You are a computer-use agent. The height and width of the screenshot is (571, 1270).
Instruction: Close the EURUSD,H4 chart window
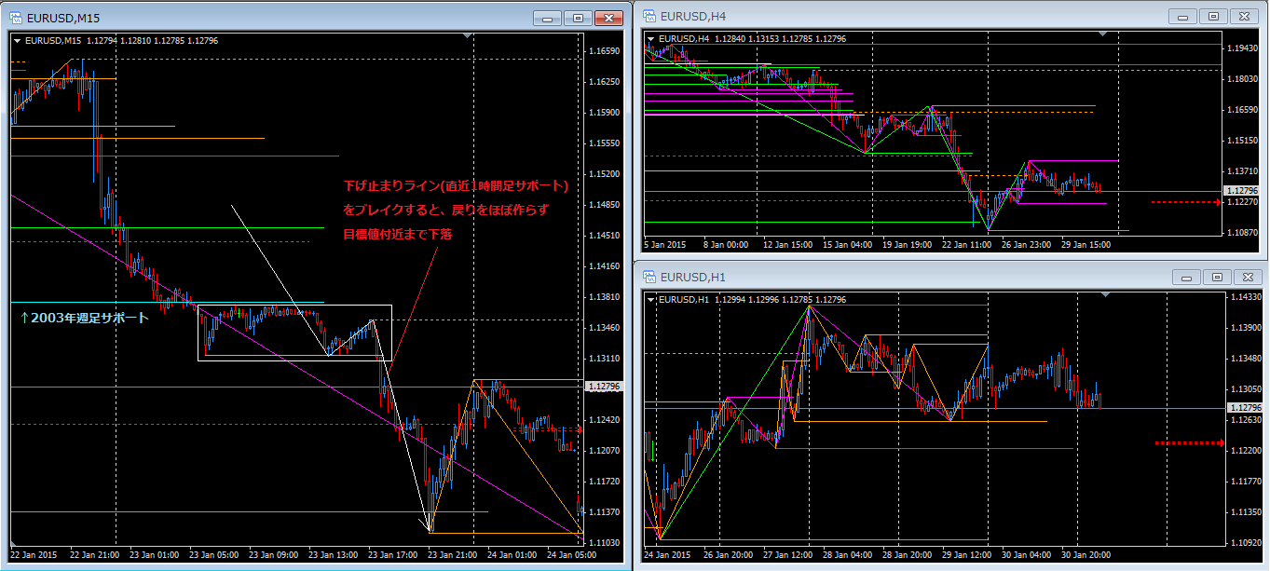point(1243,16)
